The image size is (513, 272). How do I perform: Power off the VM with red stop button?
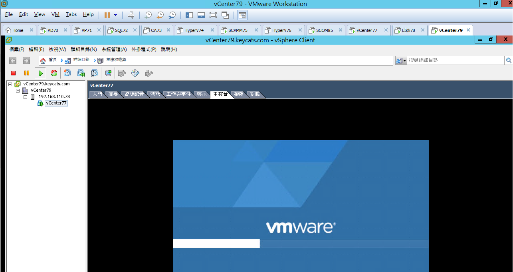click(x=13, y=73)
